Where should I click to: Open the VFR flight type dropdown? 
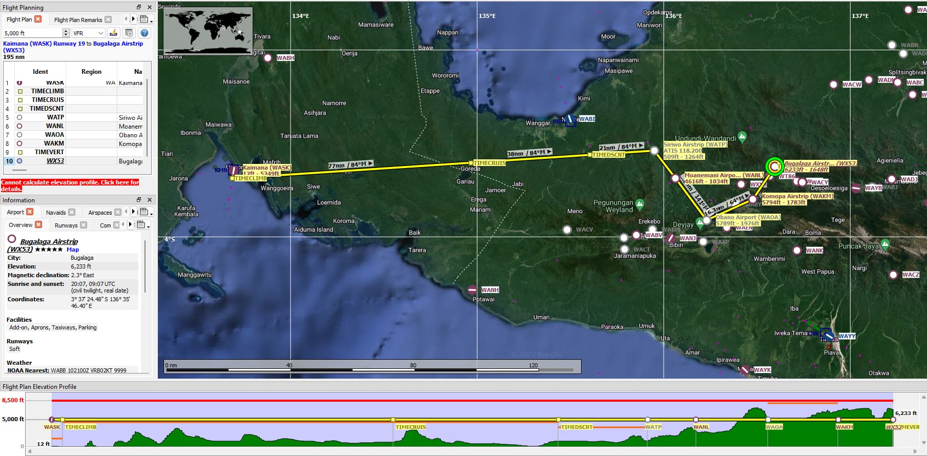(88, 33)
